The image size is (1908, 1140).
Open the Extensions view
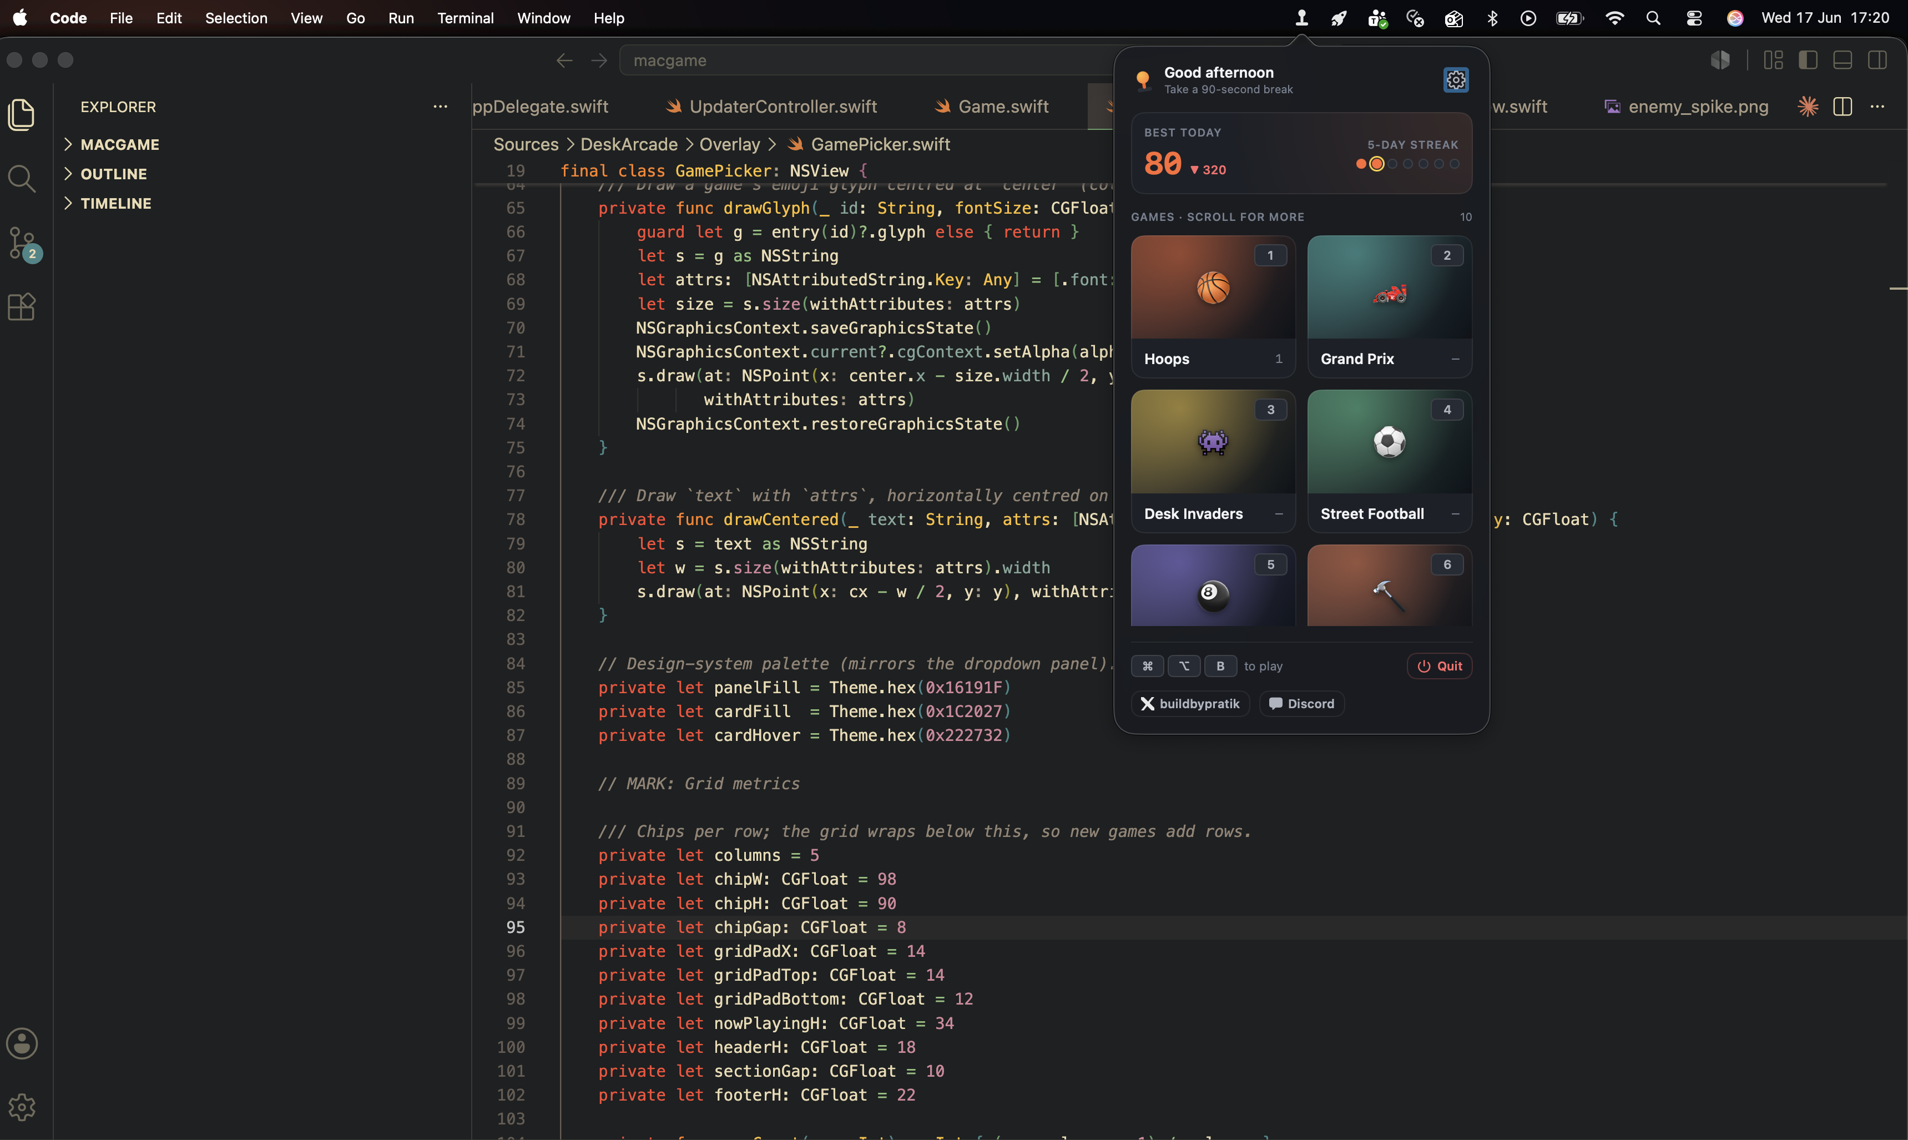click(x=22, y=307)
